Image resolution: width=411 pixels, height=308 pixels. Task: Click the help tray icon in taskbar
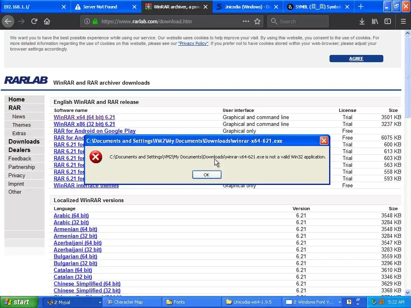coord(349,302)
